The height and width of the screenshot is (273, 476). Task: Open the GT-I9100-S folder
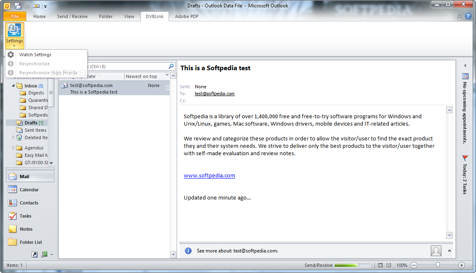(36, 163)
